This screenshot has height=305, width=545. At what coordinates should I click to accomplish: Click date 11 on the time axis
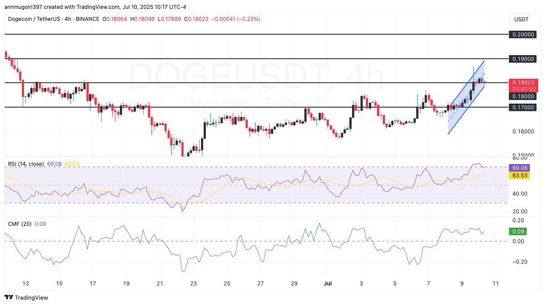click(x=496, y=283)
